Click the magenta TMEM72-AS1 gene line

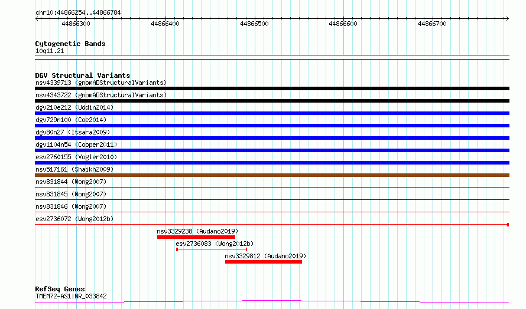[x=272, y=302]
